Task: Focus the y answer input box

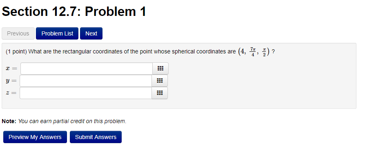Action: point(86,81)
